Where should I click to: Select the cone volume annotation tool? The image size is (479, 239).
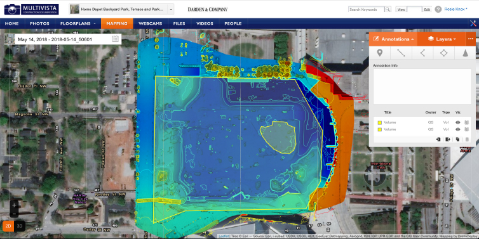click(x=465, y=53)
